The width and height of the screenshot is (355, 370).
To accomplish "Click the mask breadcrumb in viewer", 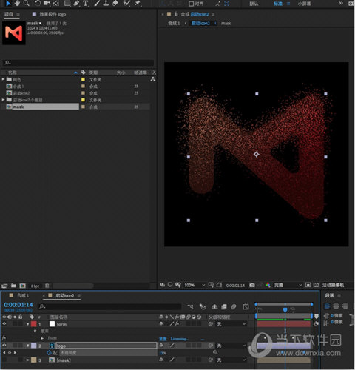I will [226, 23].
